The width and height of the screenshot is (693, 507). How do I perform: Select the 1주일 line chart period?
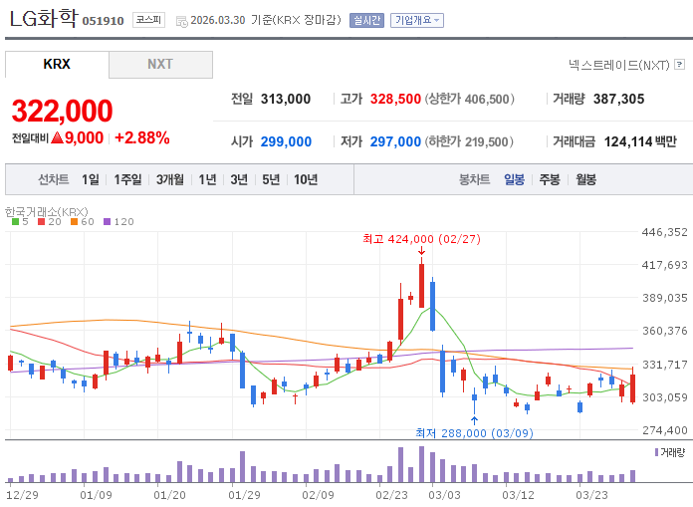pyautogui.click(x=127, y=179)
